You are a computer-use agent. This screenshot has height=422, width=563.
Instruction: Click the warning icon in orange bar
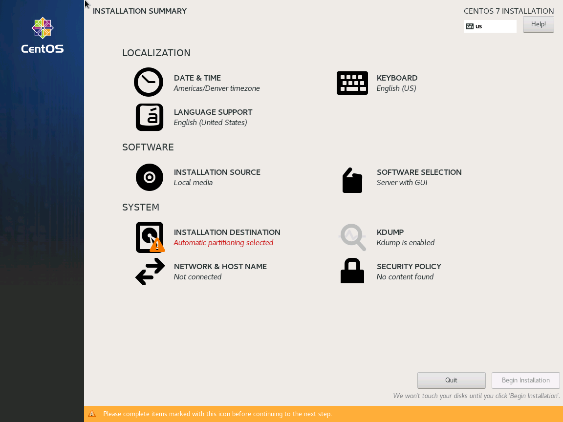[92, 414]
